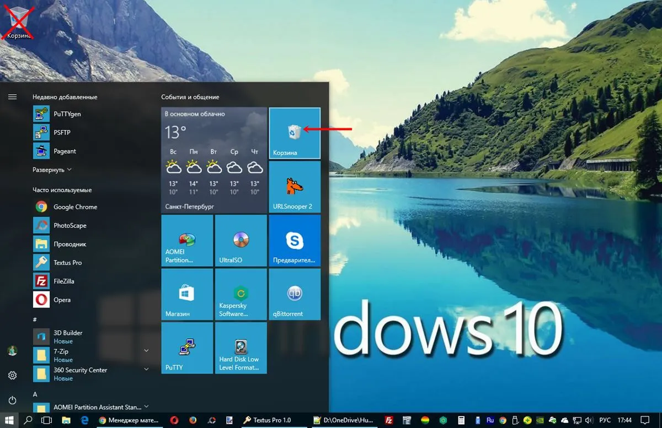Open Settings gear in Start menu
This screenshot has width=662, height=428.
click(12, 376)
